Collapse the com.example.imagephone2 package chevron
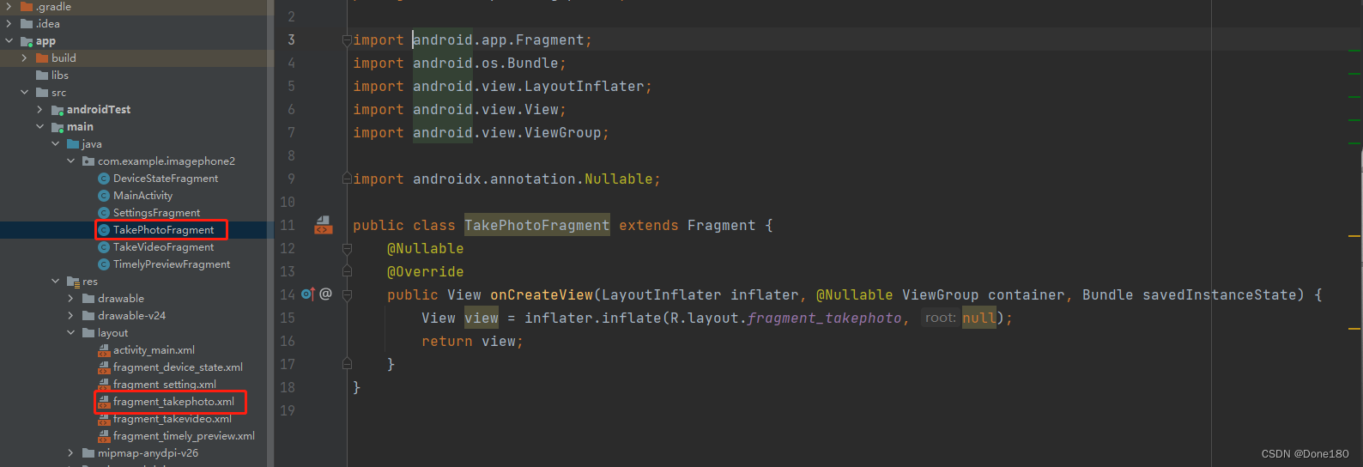 click(70, 161)
